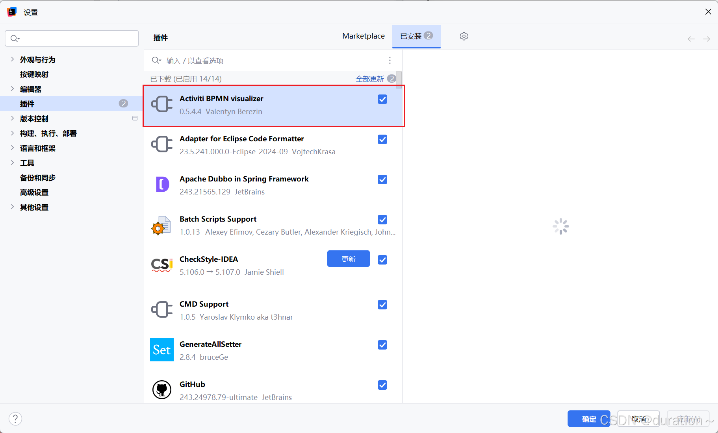Select 插件 in the settings tree
The height and width of the screenshot is (433, 718).
pos(71,104)
